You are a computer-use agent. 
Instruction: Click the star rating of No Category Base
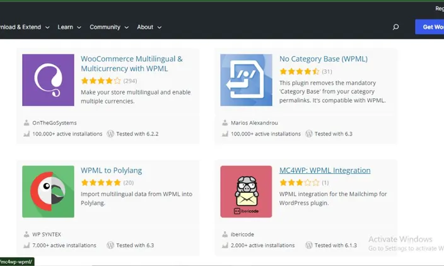pyautogui.click(x=300, y=71)
